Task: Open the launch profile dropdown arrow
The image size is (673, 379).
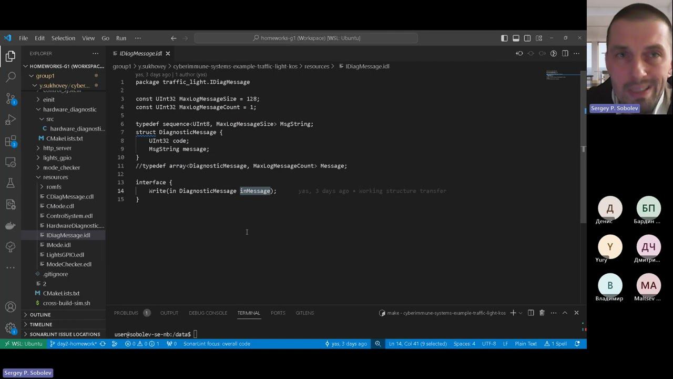Action: tap(521, 313)
